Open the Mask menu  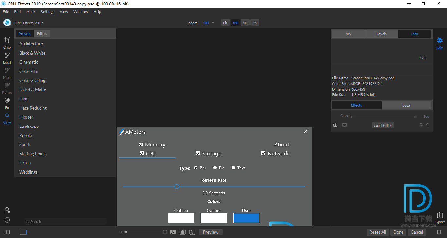[x=31, y=12]
